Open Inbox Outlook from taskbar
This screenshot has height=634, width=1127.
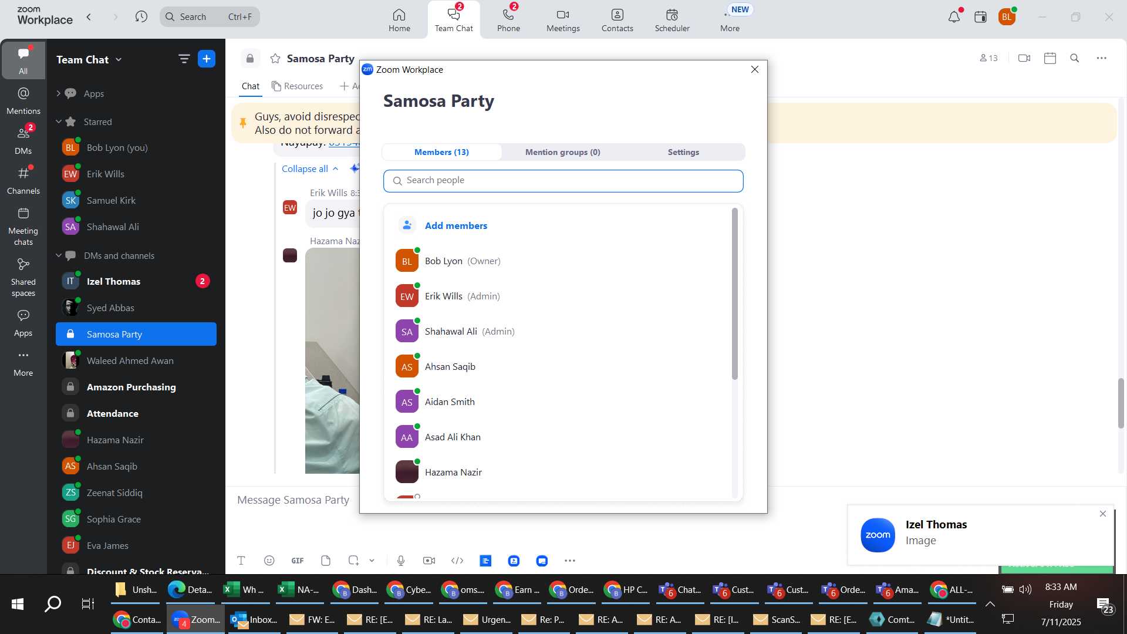[x=254, y=619]
